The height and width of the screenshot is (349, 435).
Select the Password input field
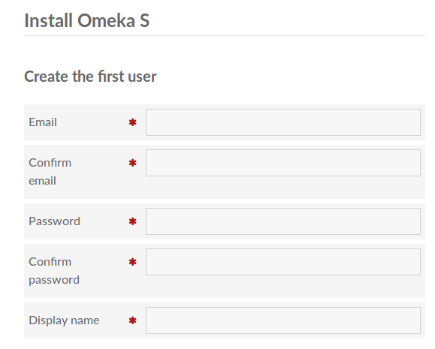click(x=283, y=221)
